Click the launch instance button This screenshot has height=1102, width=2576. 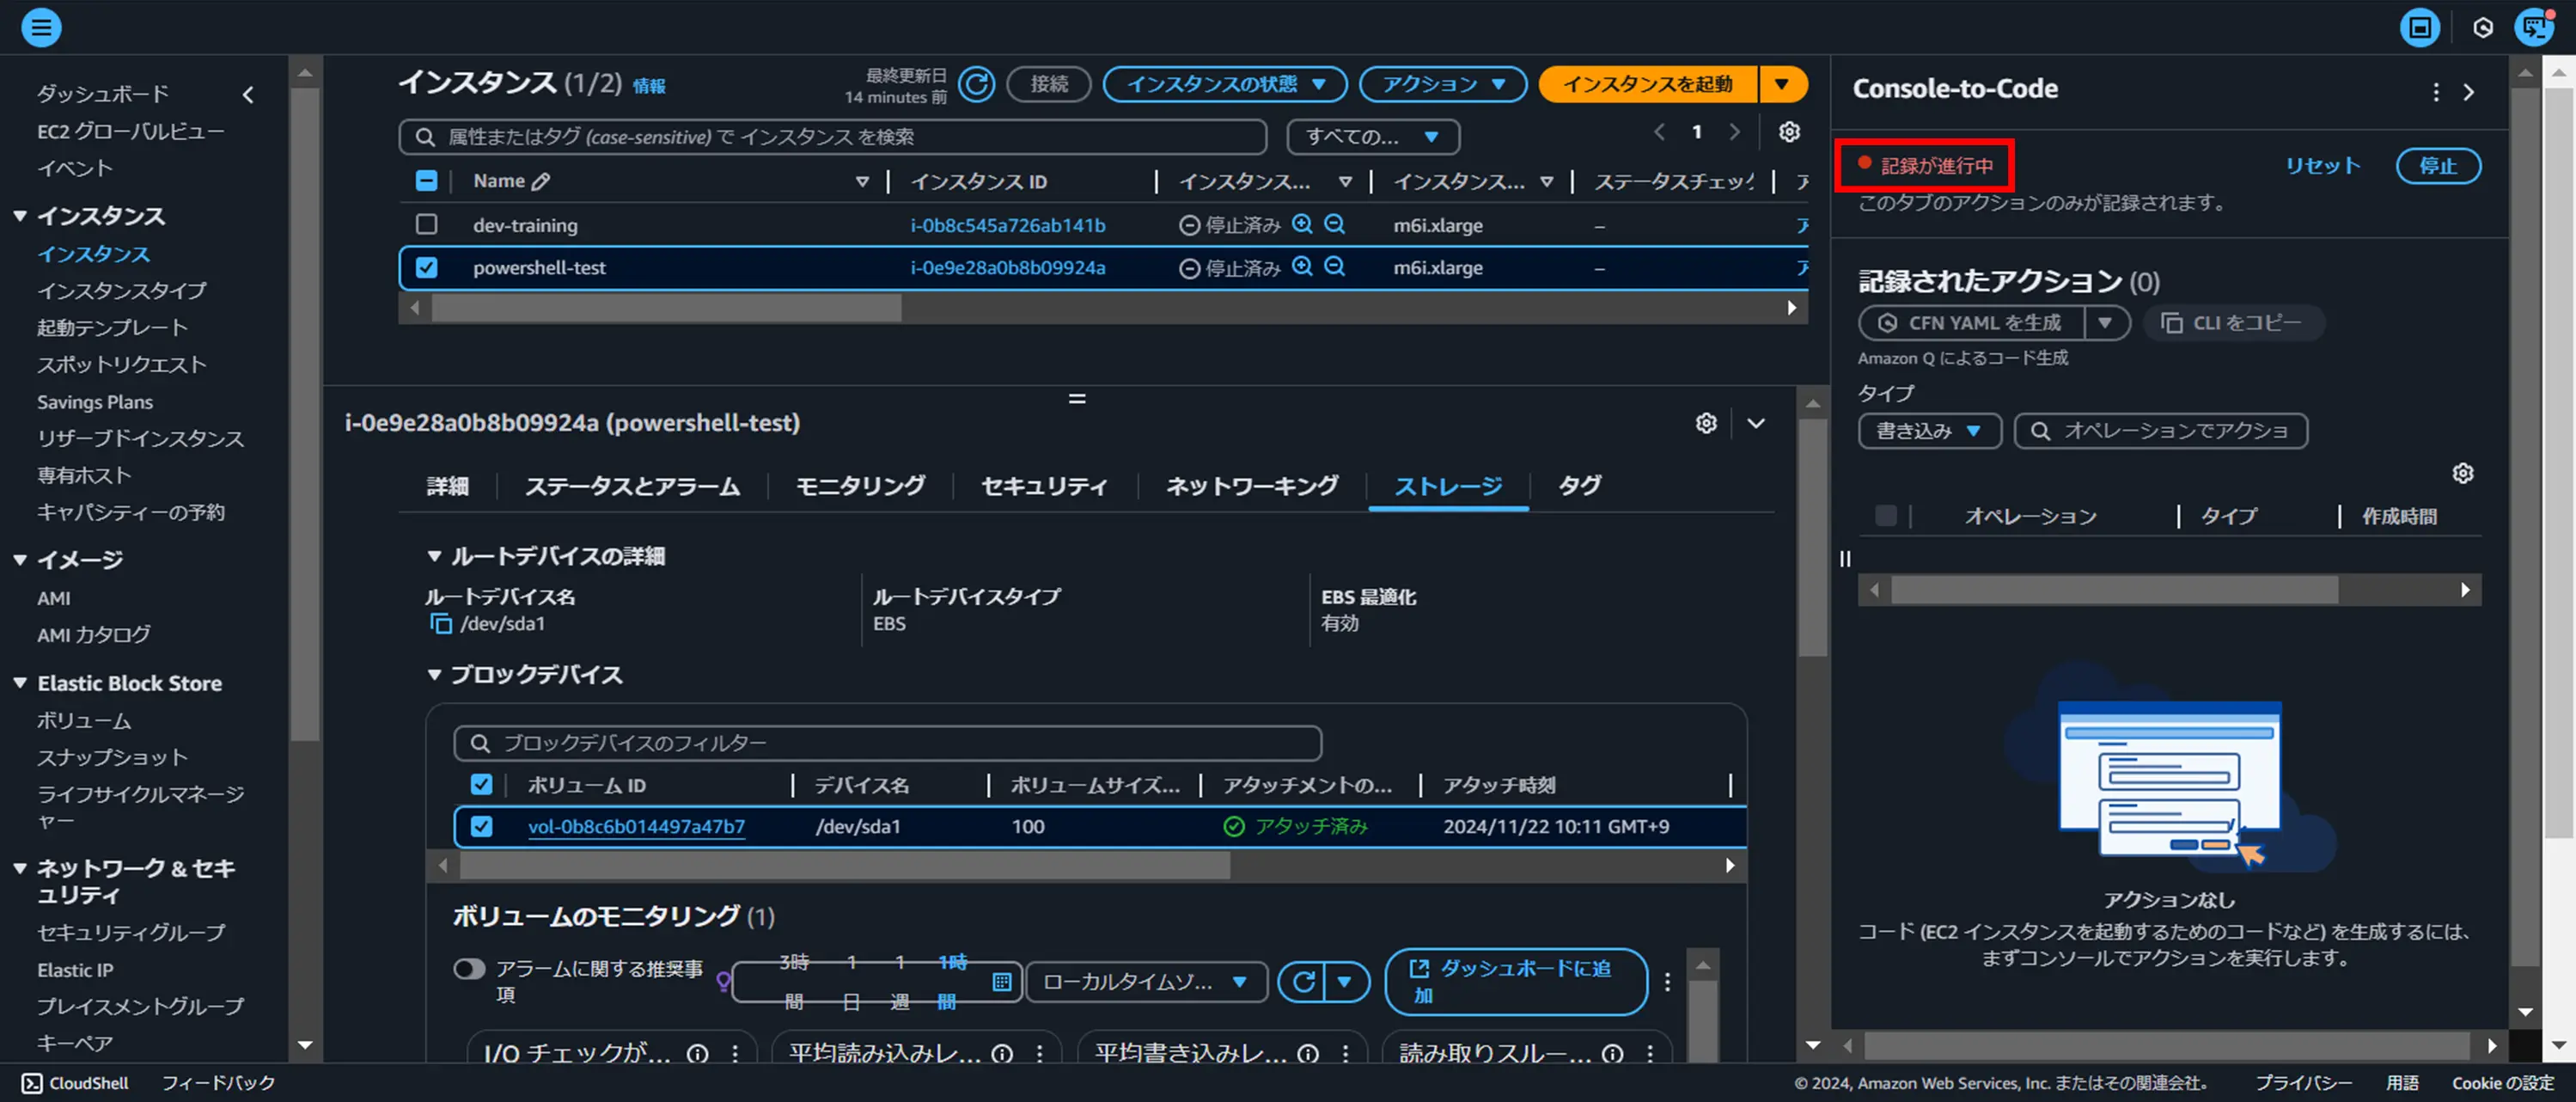[x=1647, y=84]
